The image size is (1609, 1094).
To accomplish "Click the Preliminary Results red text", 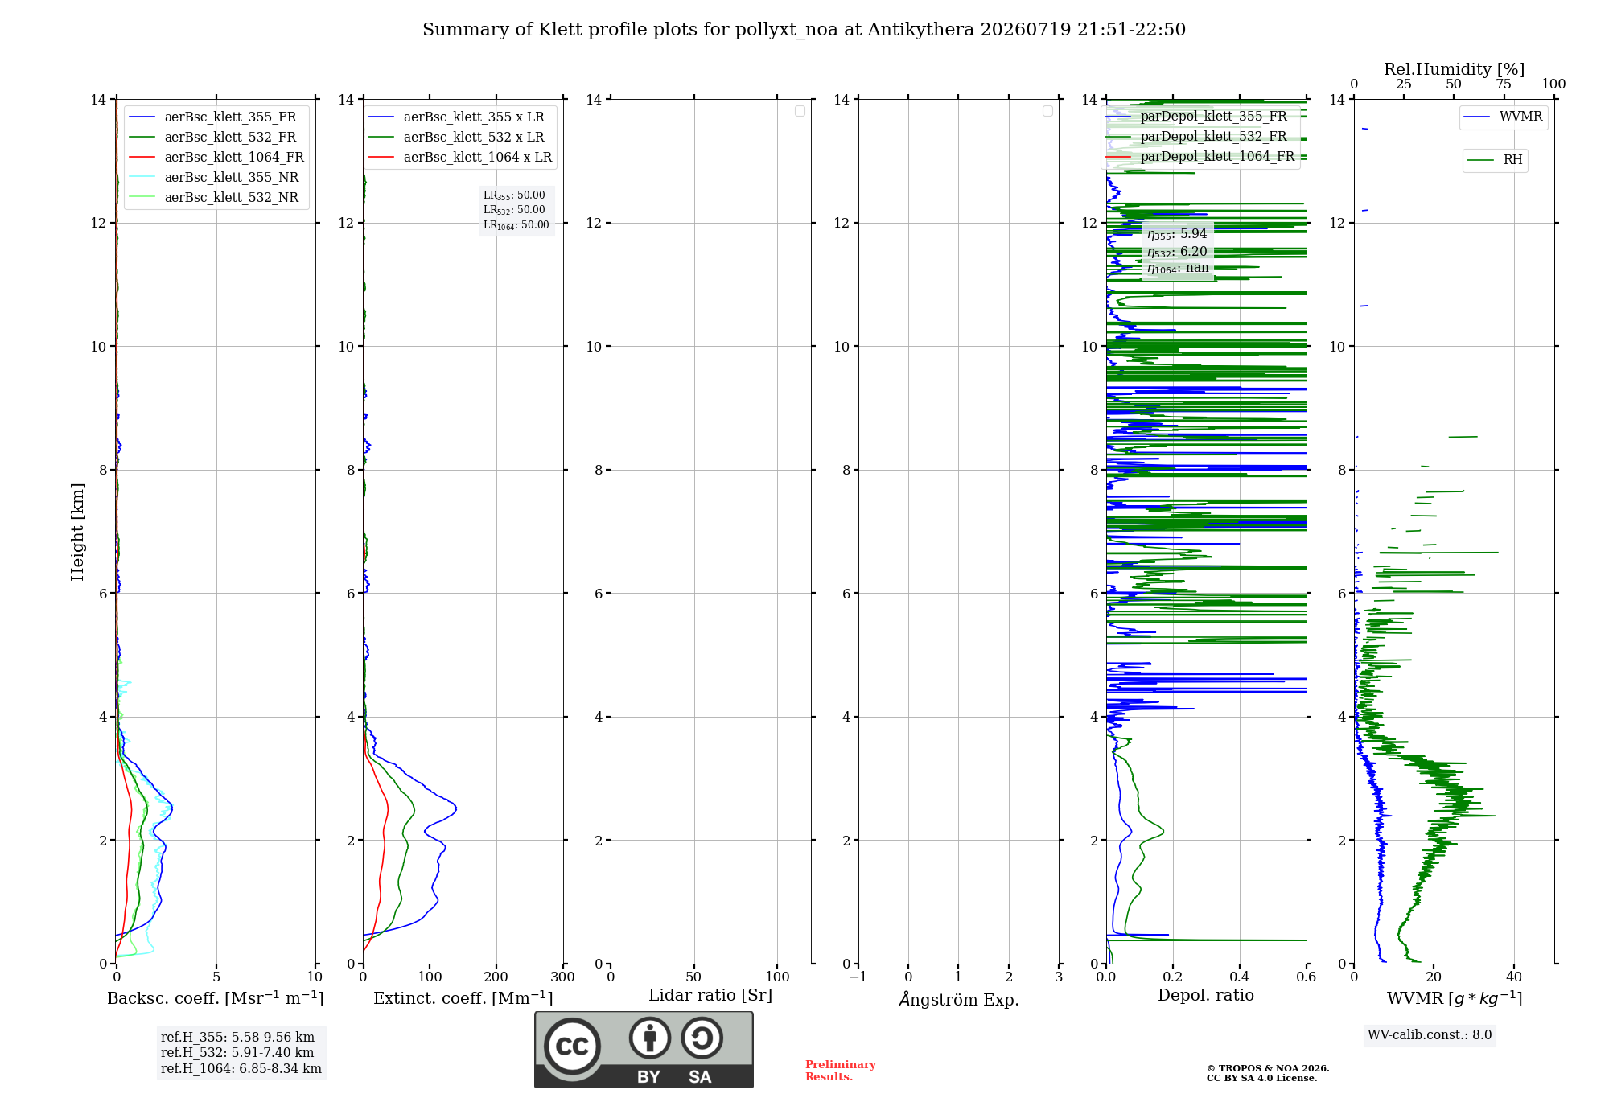I will [x=840, y=1071].
